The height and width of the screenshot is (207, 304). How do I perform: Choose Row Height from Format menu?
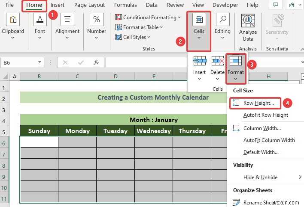coord(255,103)
